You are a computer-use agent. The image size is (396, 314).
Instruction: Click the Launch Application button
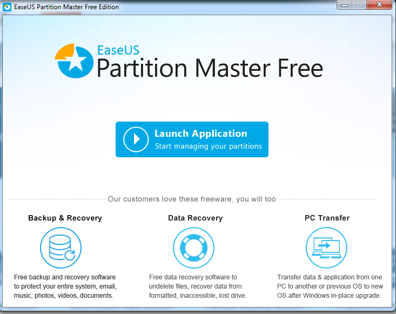tap(192, 139)
